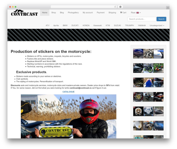Browse the BMW category
The height and width of the screenshot is (149, 177).
tap(65, 25)
